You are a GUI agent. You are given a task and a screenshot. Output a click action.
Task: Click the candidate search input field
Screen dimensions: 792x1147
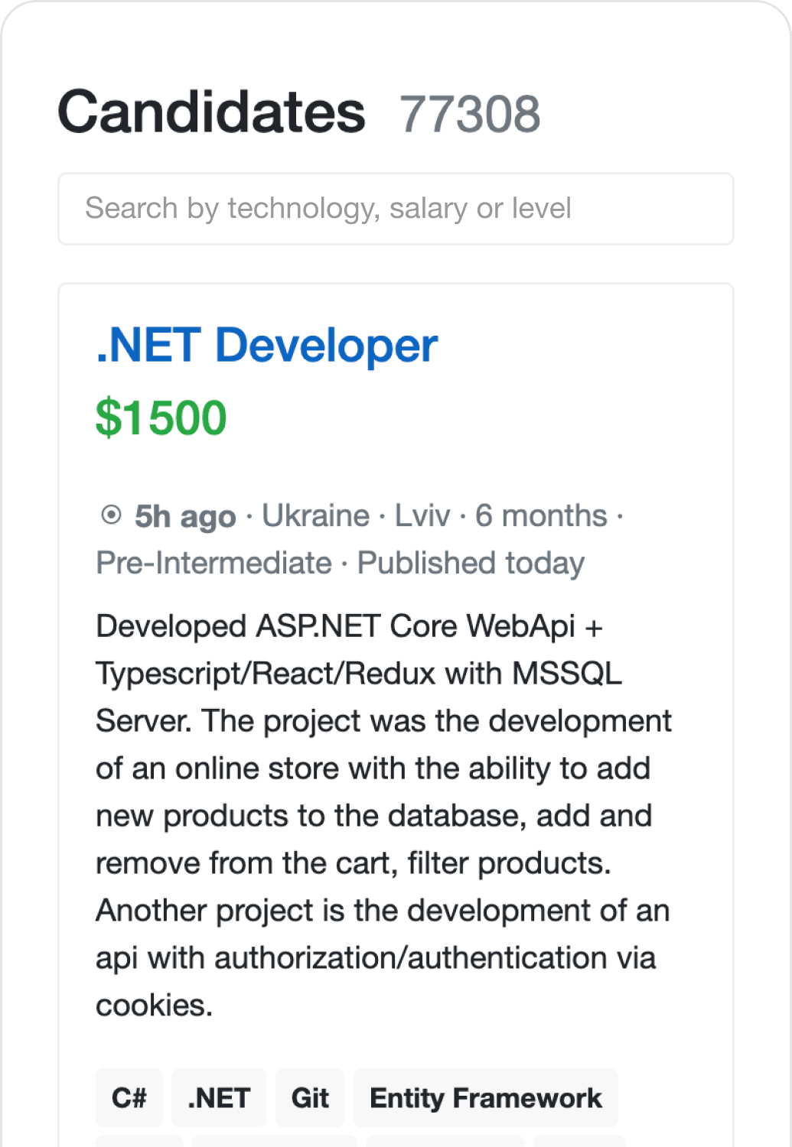[396, 209]
